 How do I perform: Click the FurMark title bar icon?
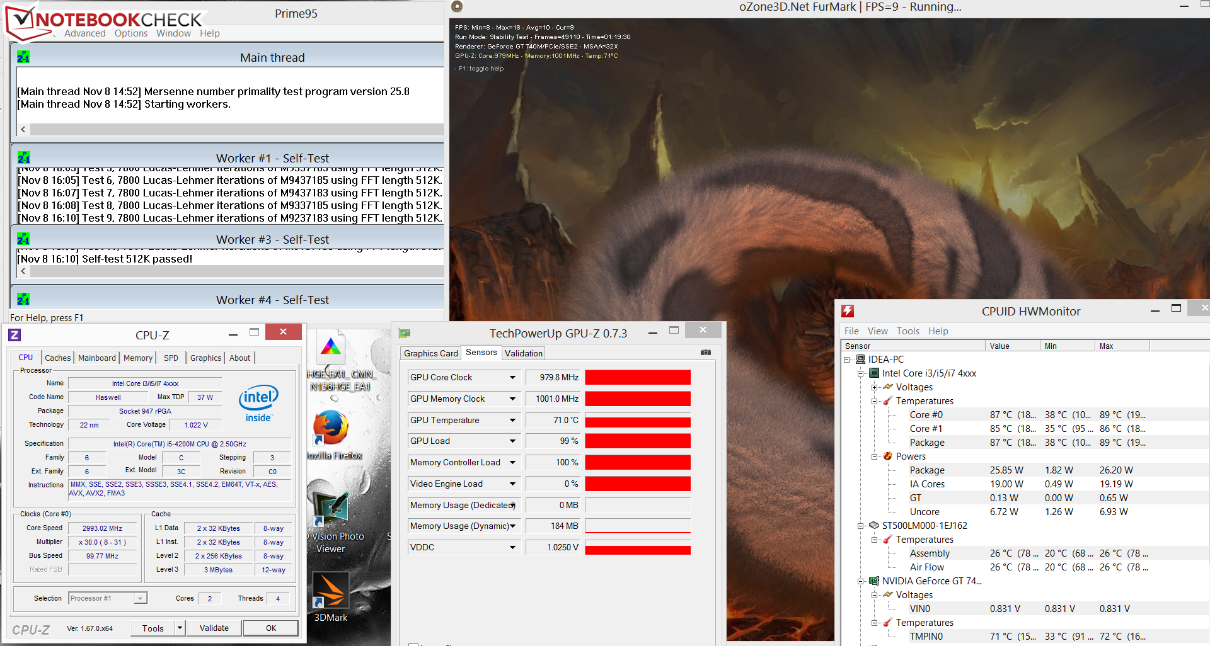[457, 7]
